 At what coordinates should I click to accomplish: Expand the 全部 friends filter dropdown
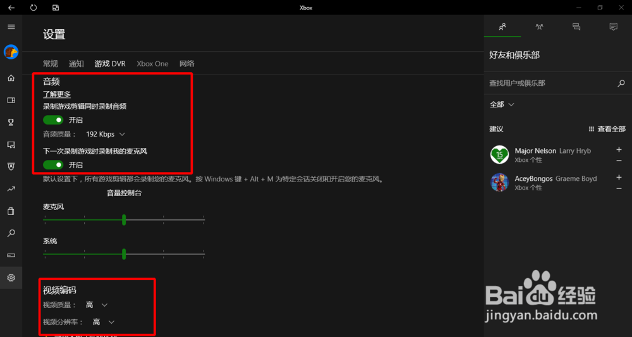point(502,105)
